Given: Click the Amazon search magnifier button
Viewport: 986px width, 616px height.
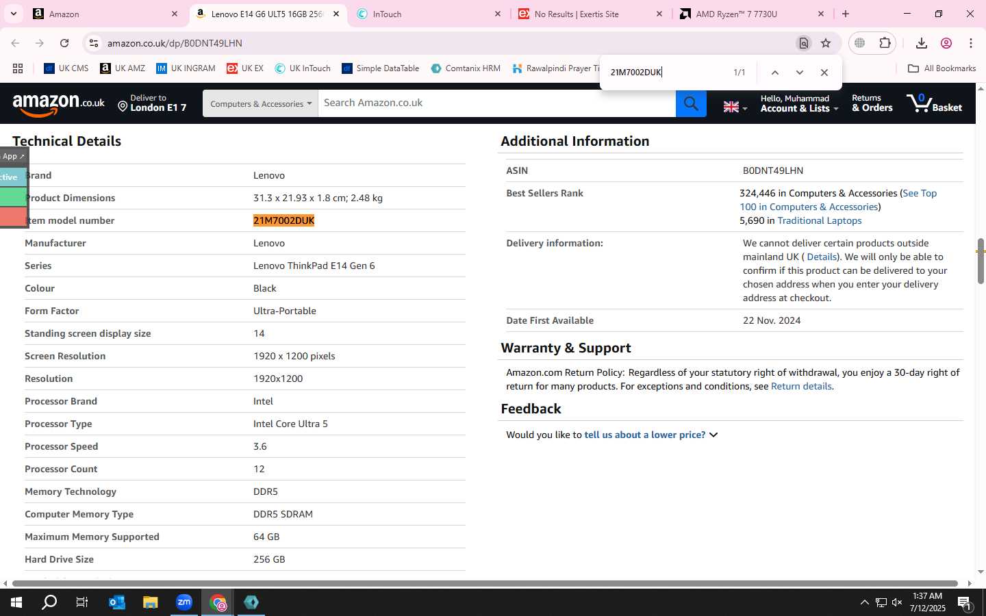Looking at the screenshot, I should [691, 103].
